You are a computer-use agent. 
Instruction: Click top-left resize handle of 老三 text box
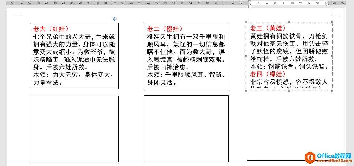pos(246,22)
